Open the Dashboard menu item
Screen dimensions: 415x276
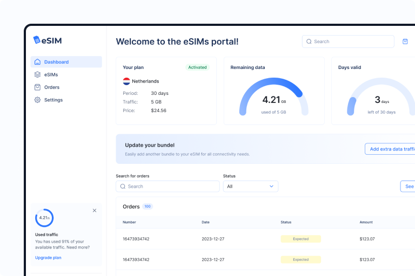point(66,62)
